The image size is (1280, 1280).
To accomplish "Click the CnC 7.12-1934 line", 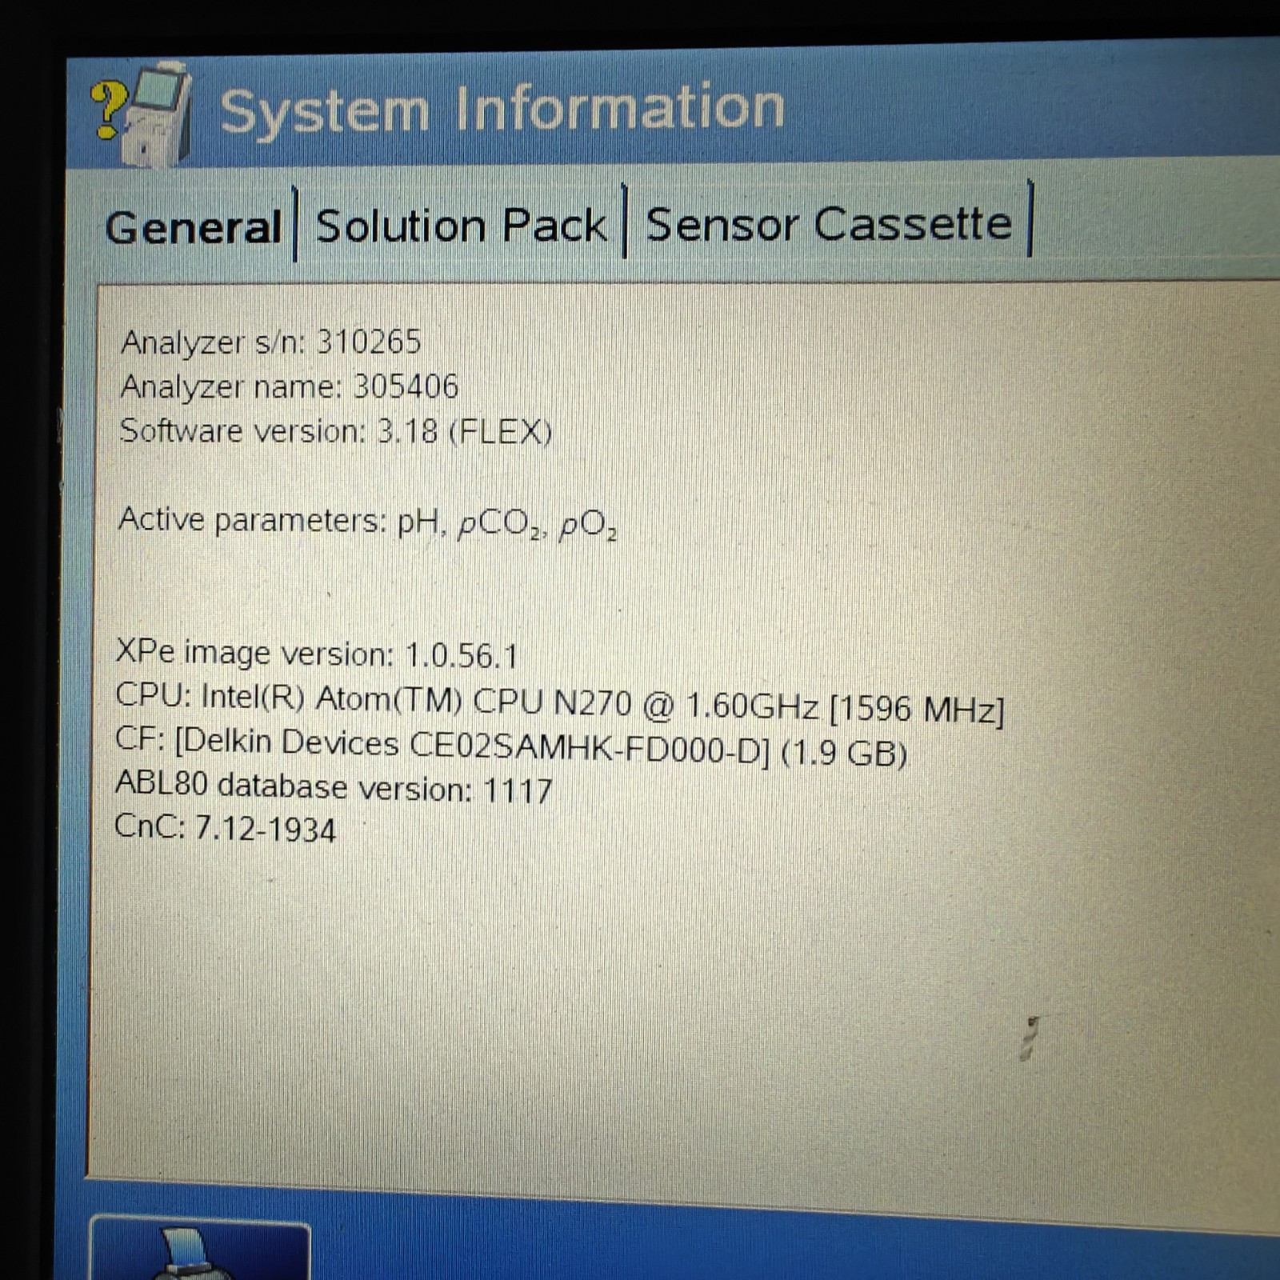I will coord(226,827).
